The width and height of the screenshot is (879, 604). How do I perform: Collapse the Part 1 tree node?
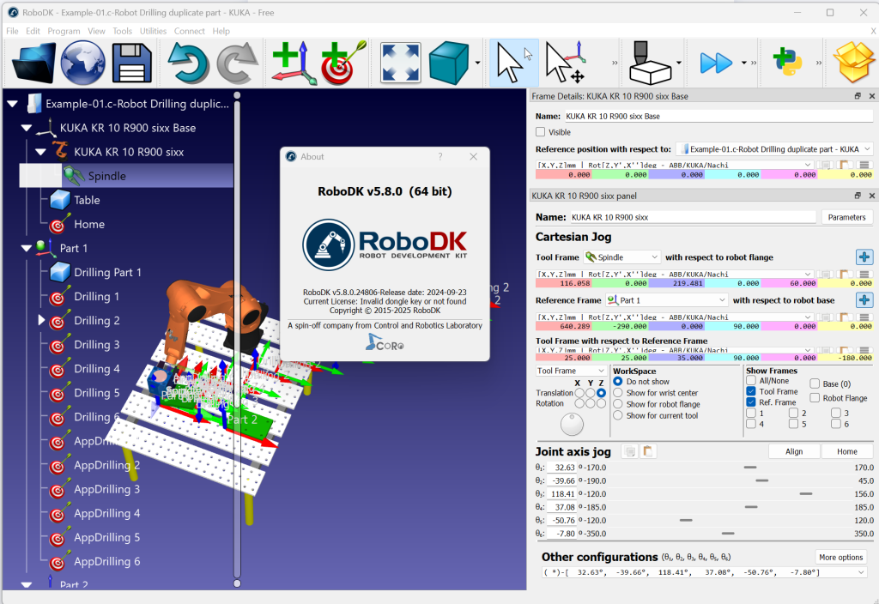pos(26,248)
